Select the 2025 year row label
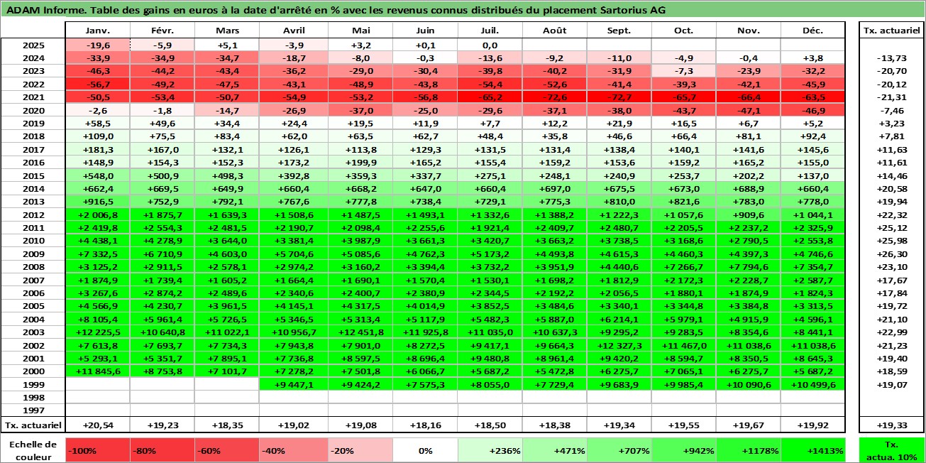The height and width of the screenshot is (463, 926). [x=33, y=45]
